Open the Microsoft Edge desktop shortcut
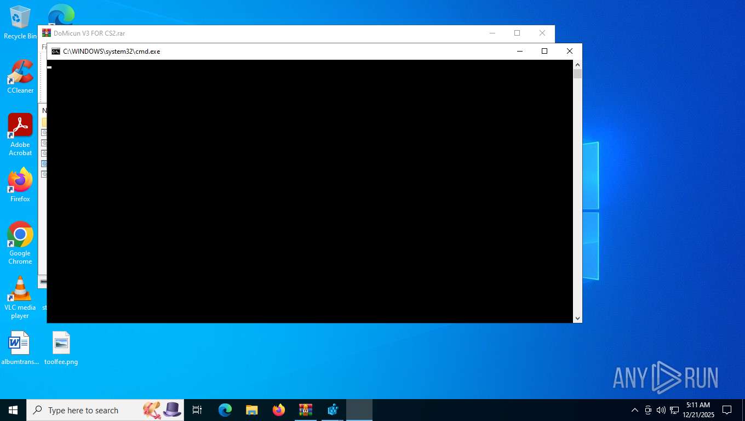This screenshot has width=745, height=421. pos(61,15)
